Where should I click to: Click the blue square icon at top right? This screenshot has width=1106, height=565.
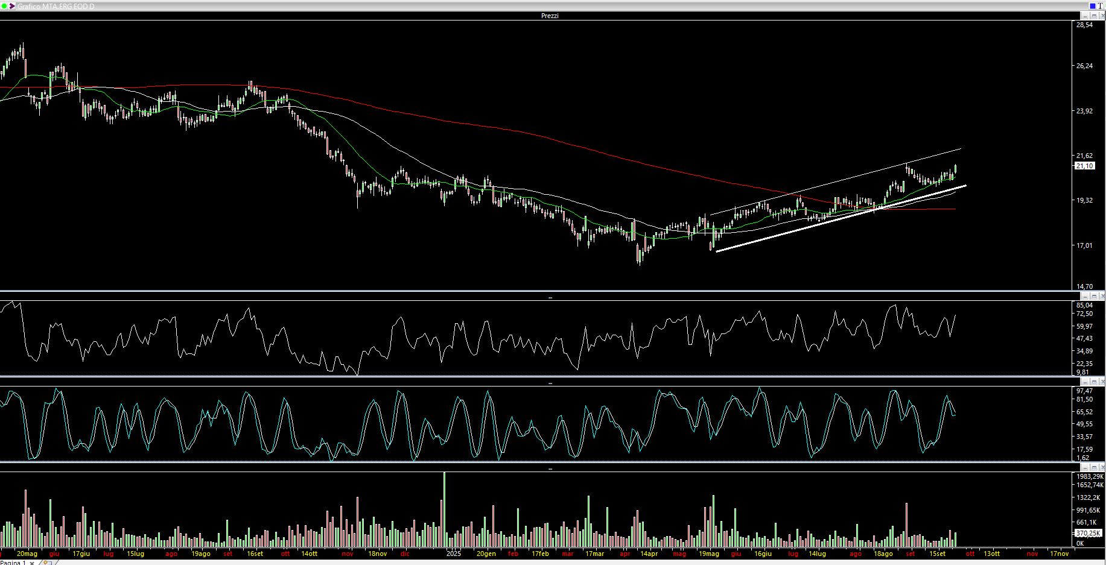1093,6
